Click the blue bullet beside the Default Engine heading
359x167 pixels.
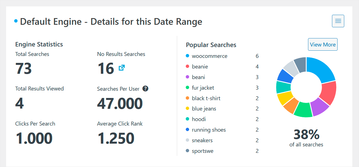coord(15,20)
